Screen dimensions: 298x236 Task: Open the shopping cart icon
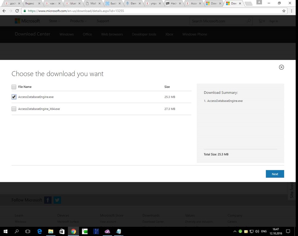pyautogui.click(x=261, y=21)
